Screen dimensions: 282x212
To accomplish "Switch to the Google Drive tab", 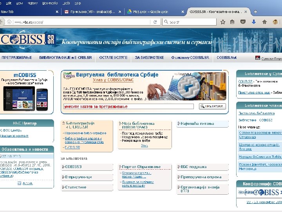I will [155, 12].
